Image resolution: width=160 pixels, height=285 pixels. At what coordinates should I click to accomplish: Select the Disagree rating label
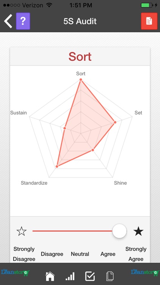52,254
